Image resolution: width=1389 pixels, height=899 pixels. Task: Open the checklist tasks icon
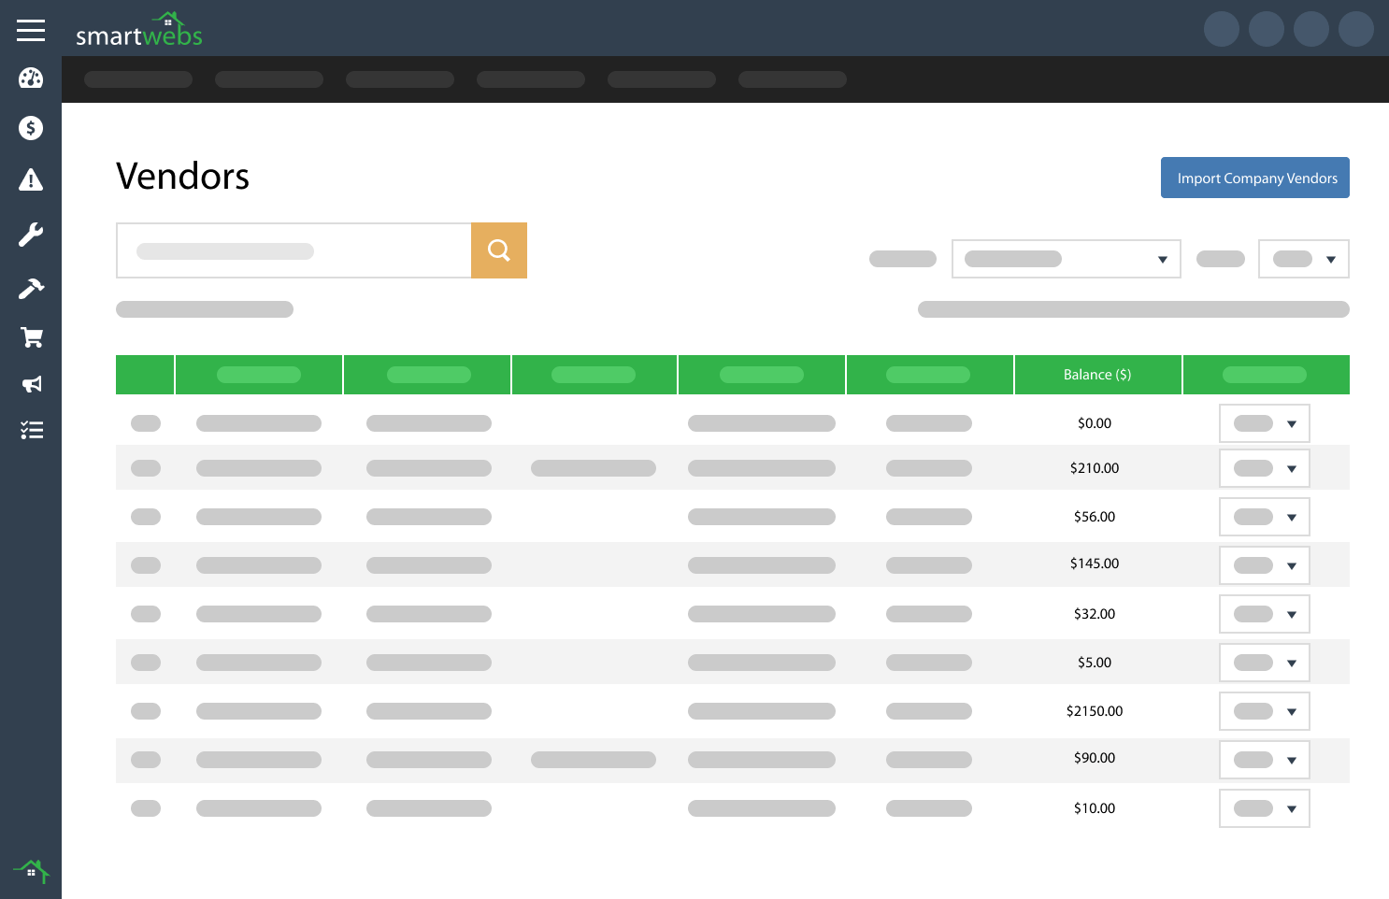[x=32, y=430]
